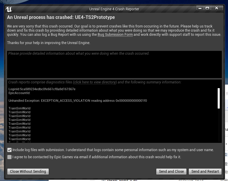Viewport: 228px width, 181px height.
Task: Click the Unhandled Exception line in the summary
Action: pyautogui.click(x=78, y=101)
